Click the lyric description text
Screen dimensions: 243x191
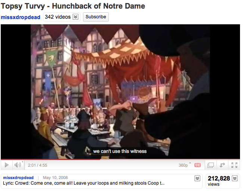coord(84,183)
